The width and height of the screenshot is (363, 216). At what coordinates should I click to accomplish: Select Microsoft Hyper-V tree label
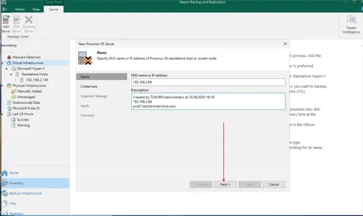(x=31, y=69)
